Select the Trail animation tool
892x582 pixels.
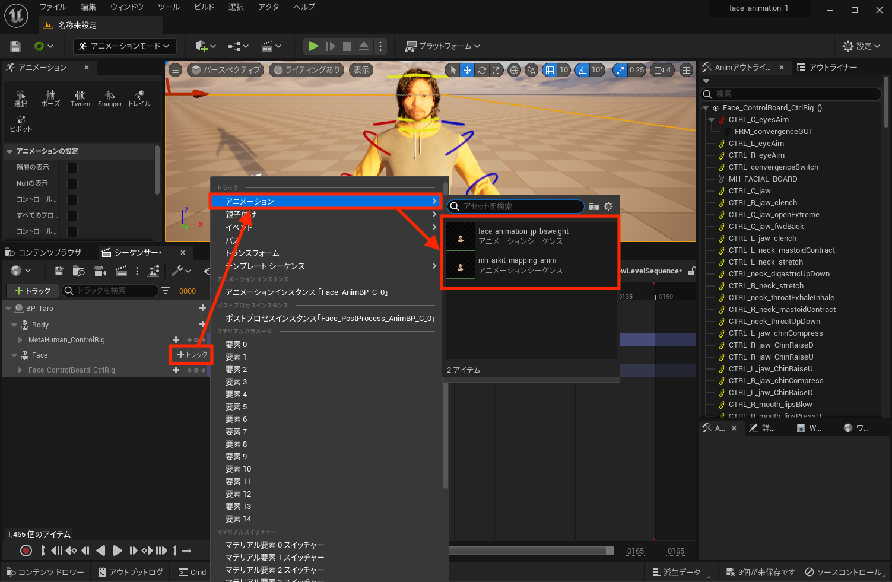139,98
